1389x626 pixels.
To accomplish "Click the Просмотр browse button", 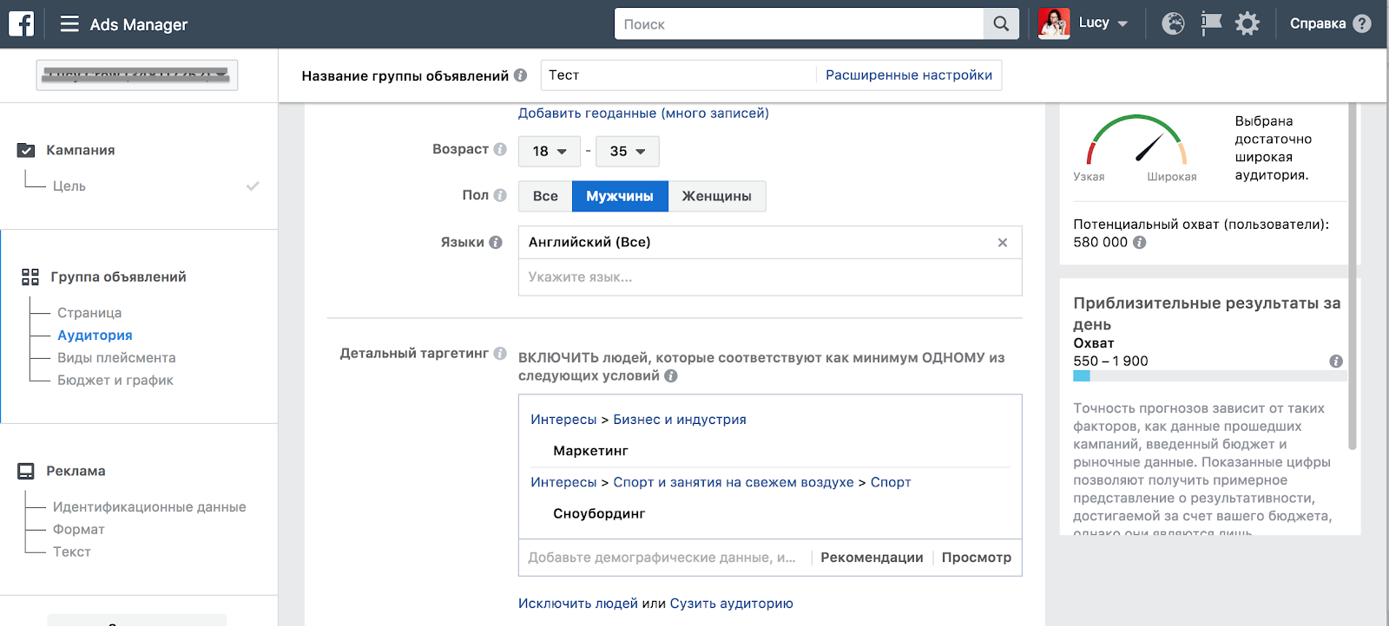I will coord(977,558).
